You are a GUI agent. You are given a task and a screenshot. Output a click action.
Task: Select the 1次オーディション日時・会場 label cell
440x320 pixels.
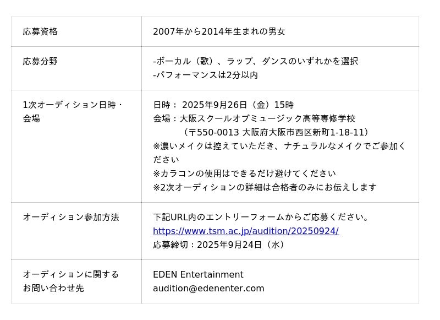tap(73, 111)
